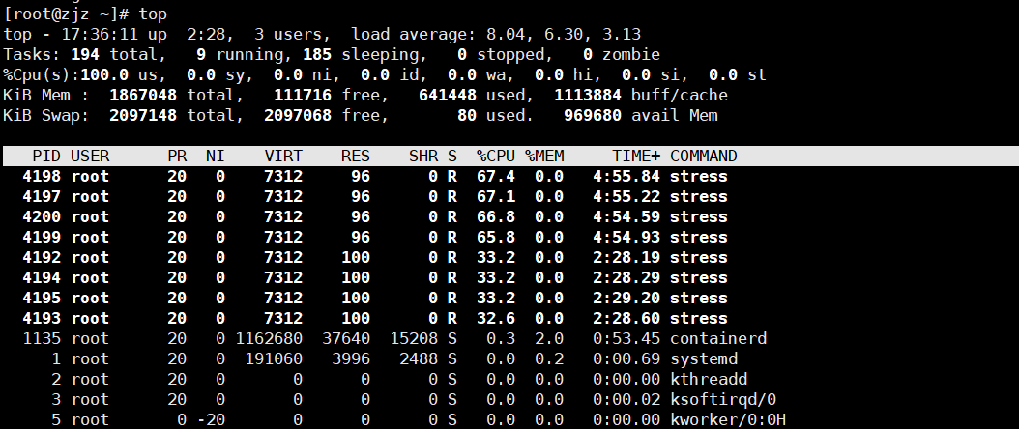This screenshot has width=1019, height=429.
Task: Click the 191060 VIRT value
Action: [x=274, y=358]
